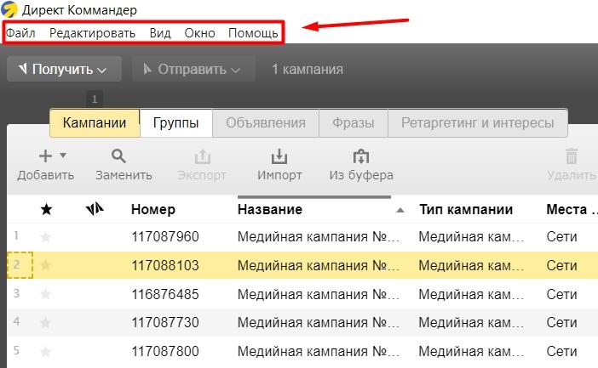
Task: Open the Окно menu
Action: click(x=199, y=33)
